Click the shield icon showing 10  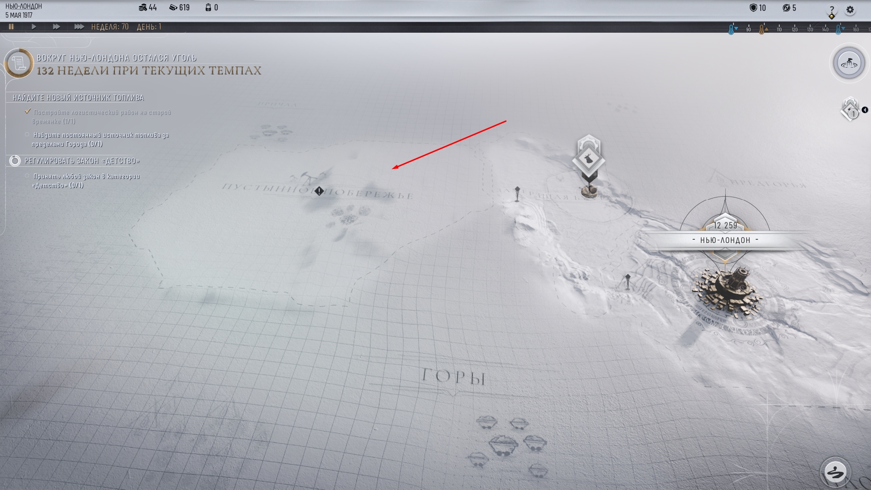(753, 8)
